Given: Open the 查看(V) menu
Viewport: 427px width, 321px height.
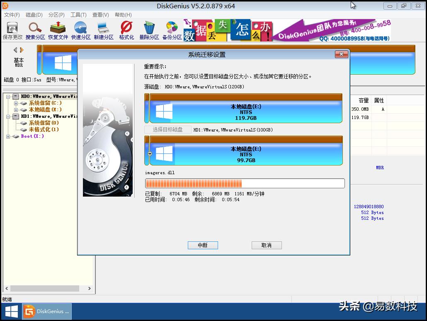Looking at the screenshot, I should click(99, 15).
